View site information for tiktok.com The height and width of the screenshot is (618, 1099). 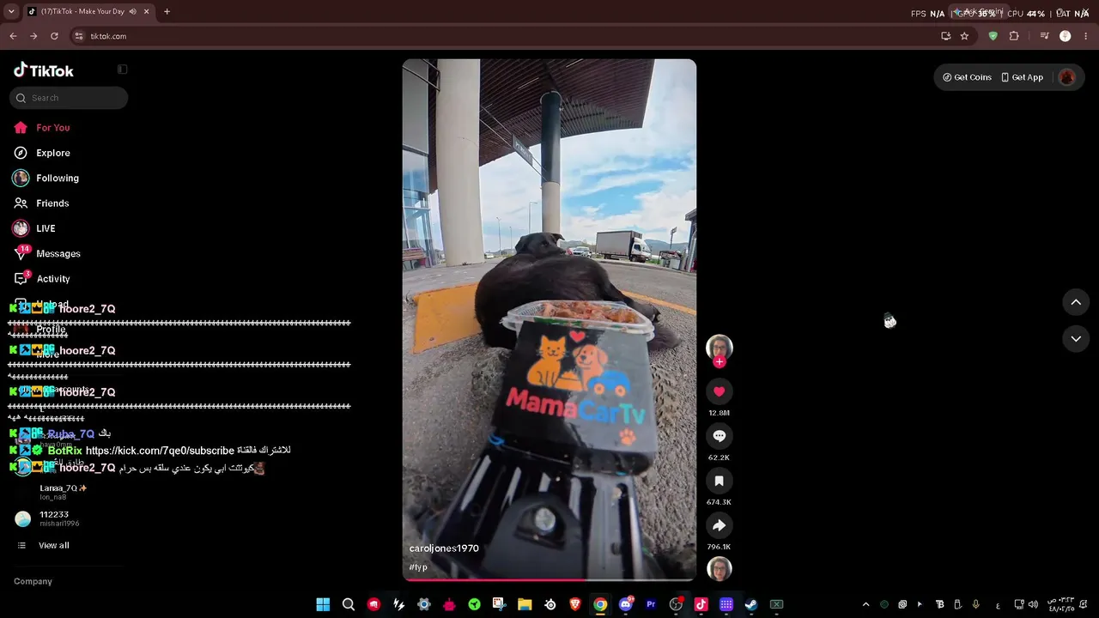pos(79,36)
